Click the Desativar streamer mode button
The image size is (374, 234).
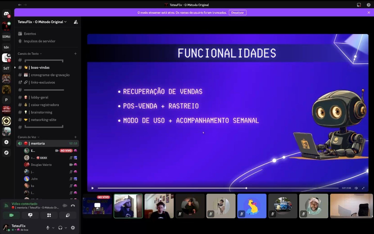tap(237, 13)
